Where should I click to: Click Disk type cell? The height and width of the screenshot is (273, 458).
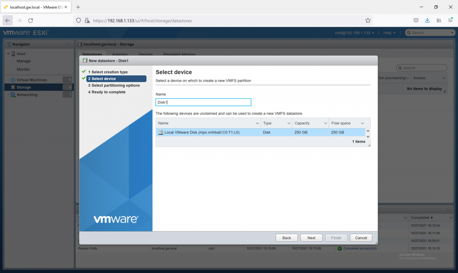(x=267, y=132)
